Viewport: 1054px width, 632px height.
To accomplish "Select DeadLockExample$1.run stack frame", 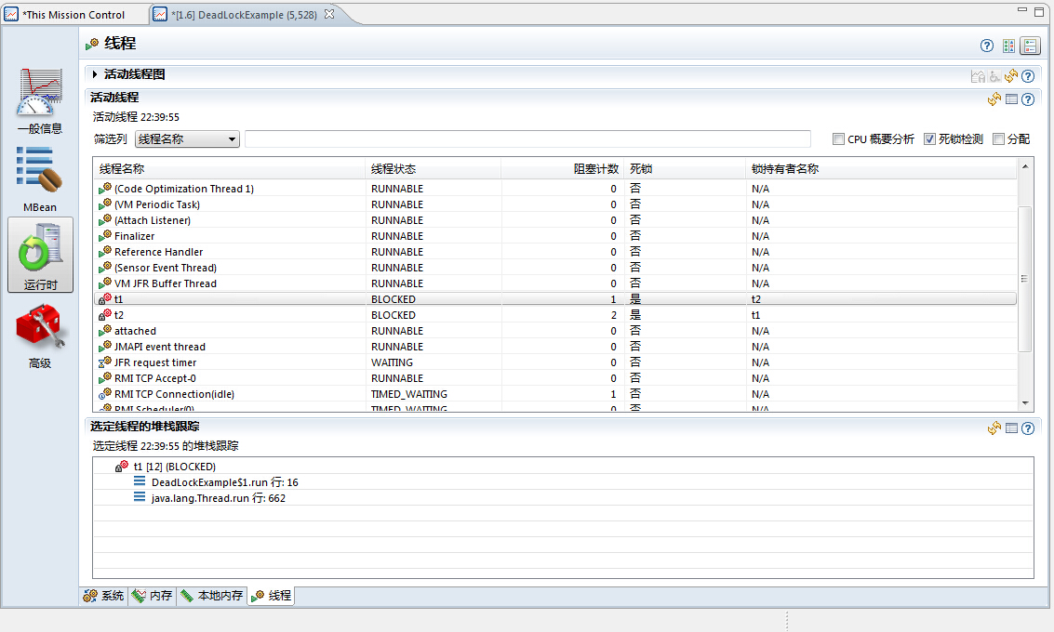I will coord(224,482).
